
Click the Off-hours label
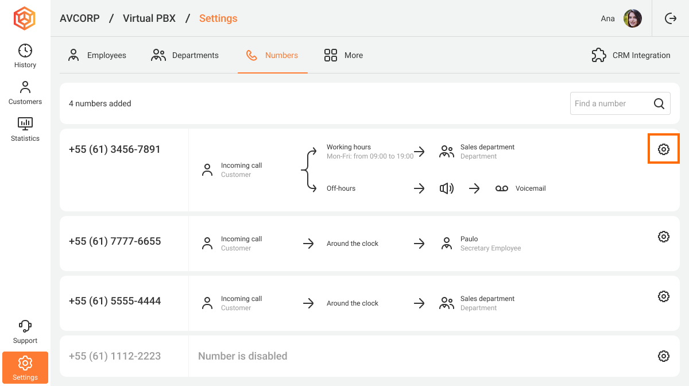[341, 188]
